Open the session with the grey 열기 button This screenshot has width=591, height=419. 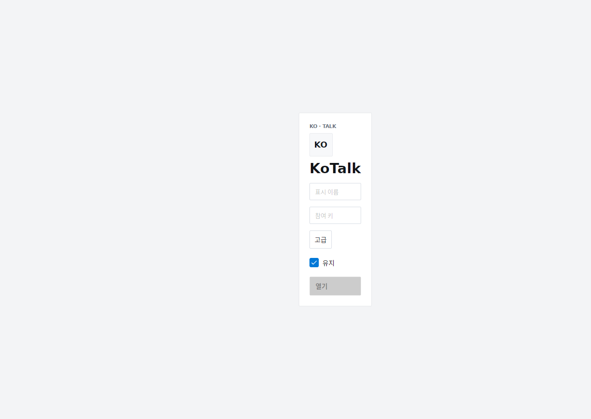click(335, 286)
